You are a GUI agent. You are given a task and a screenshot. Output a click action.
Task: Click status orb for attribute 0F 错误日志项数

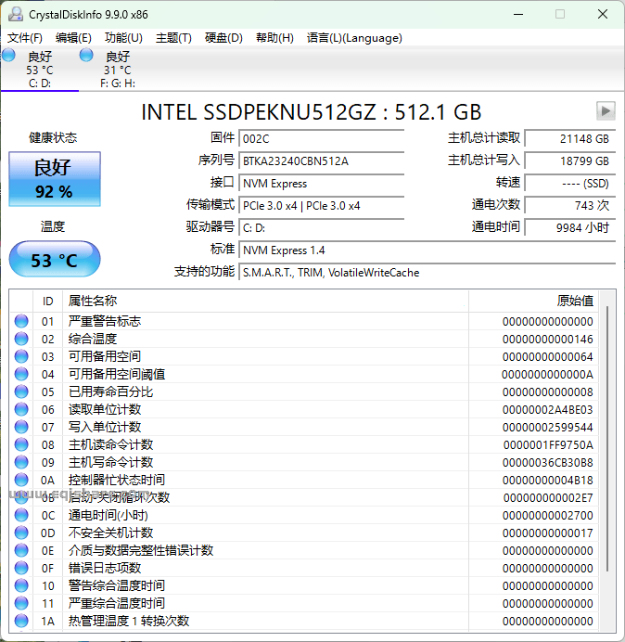click(21, 568)
